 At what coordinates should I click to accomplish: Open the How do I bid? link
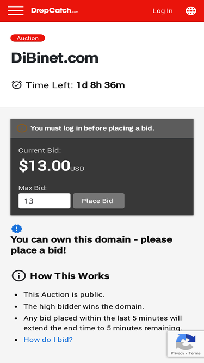pos(48,340)
